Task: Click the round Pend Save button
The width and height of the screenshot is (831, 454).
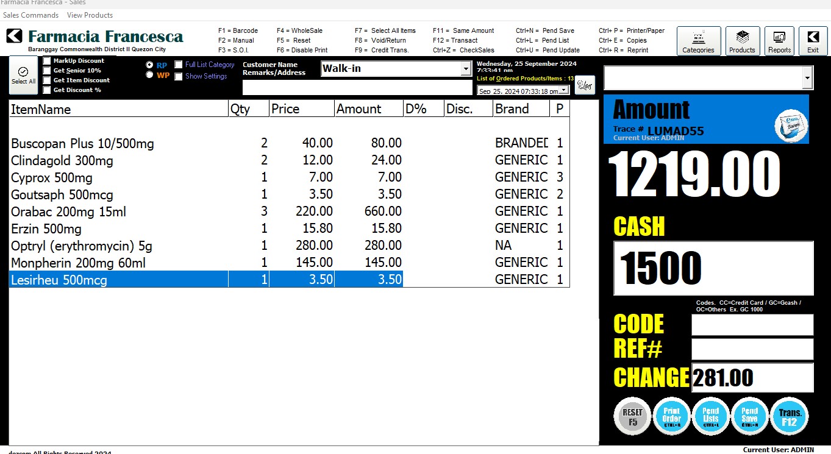Action: tap(749, 416)
